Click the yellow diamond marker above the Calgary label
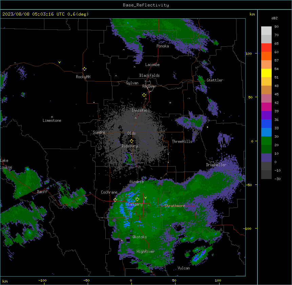Screen dimensions: 292x285 (137, 199)
